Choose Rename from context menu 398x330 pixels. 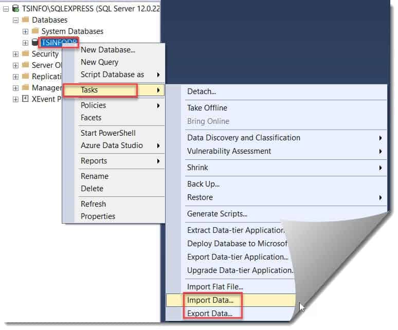click(95, 176)
